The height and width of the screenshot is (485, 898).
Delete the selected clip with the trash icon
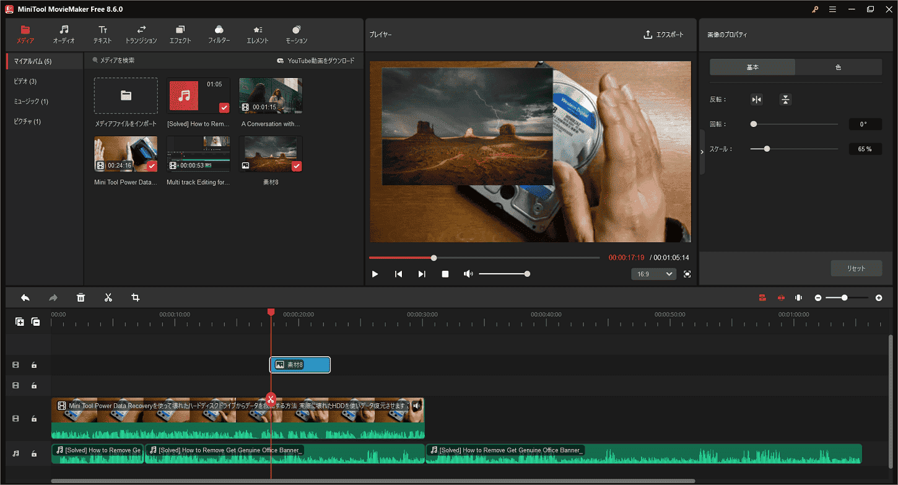point(81,297)
